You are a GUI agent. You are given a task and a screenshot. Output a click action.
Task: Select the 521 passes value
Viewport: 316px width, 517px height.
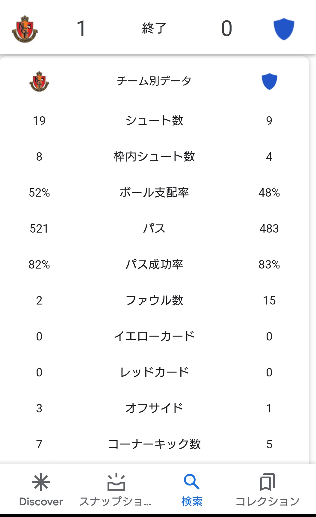(39, 229)
